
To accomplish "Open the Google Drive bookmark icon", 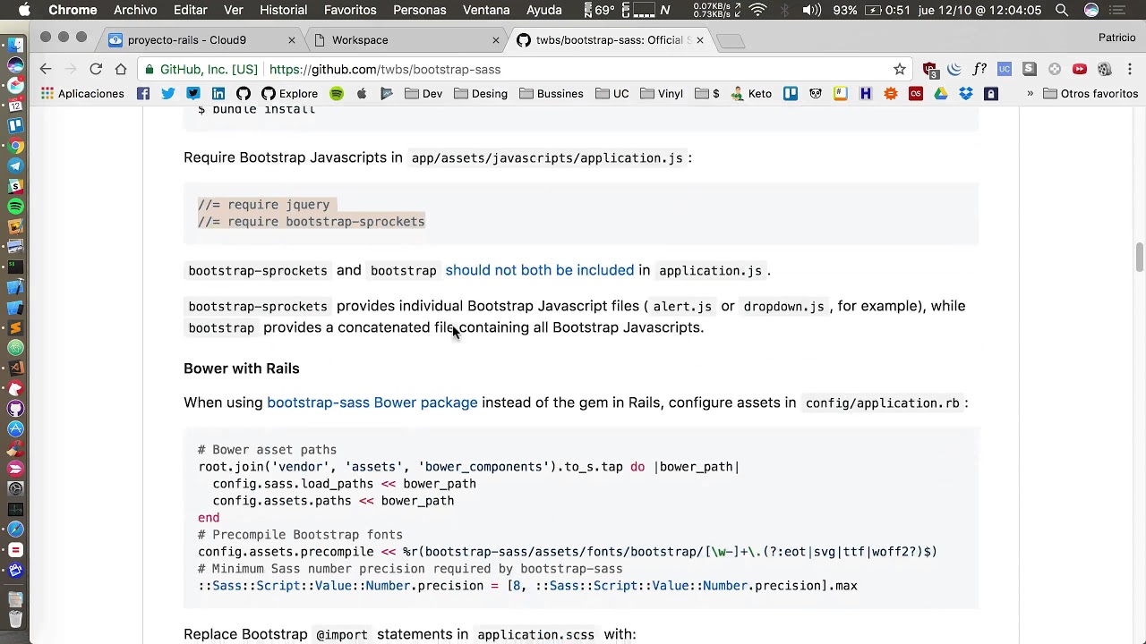I will (941, 94).
